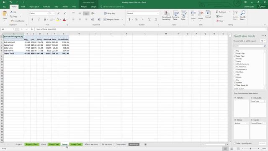Viewport: 268px width, 151px height.
Task: Click the Undo arrow
Action: [x=10, y=2]
